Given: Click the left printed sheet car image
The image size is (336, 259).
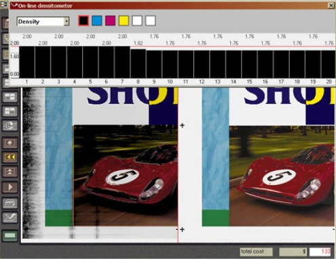Looking at the screenshot, I should [x=126, y=175].
